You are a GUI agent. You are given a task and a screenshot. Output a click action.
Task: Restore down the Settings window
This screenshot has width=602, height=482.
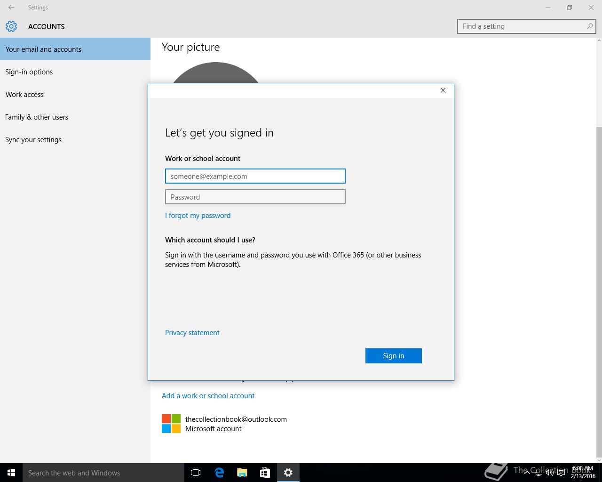570,8
